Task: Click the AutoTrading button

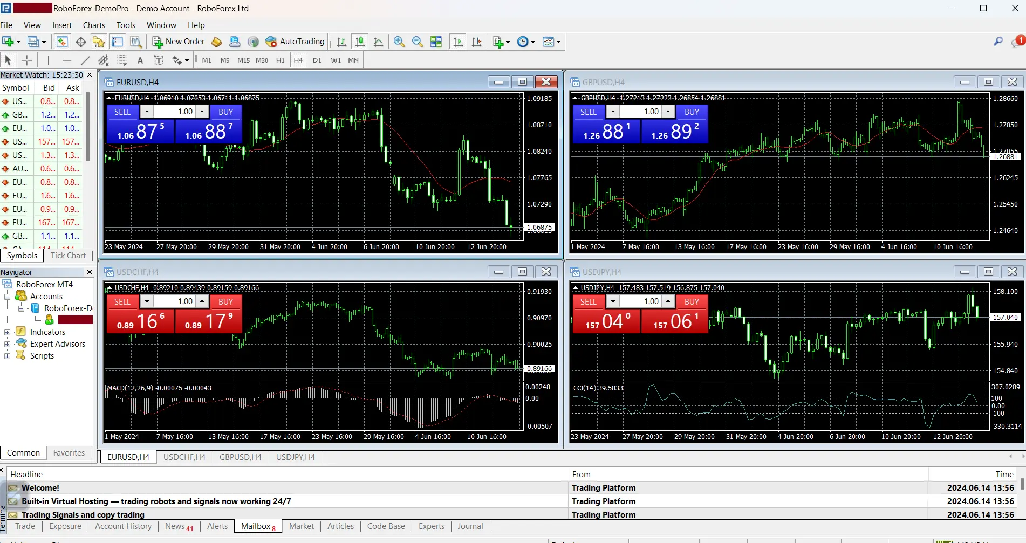Action: tap(295, 42)
